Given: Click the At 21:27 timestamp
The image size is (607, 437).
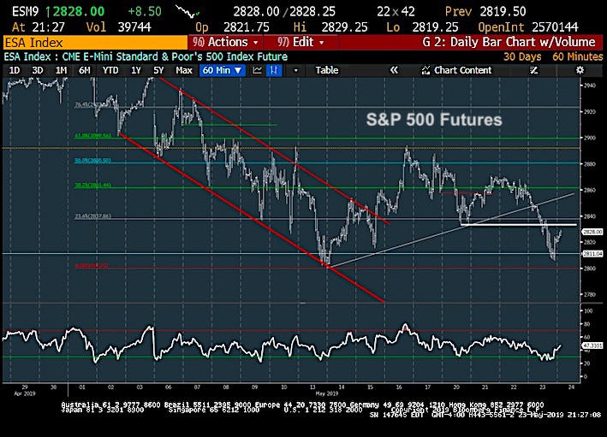Looking at the screenshot, I should 39,27.
